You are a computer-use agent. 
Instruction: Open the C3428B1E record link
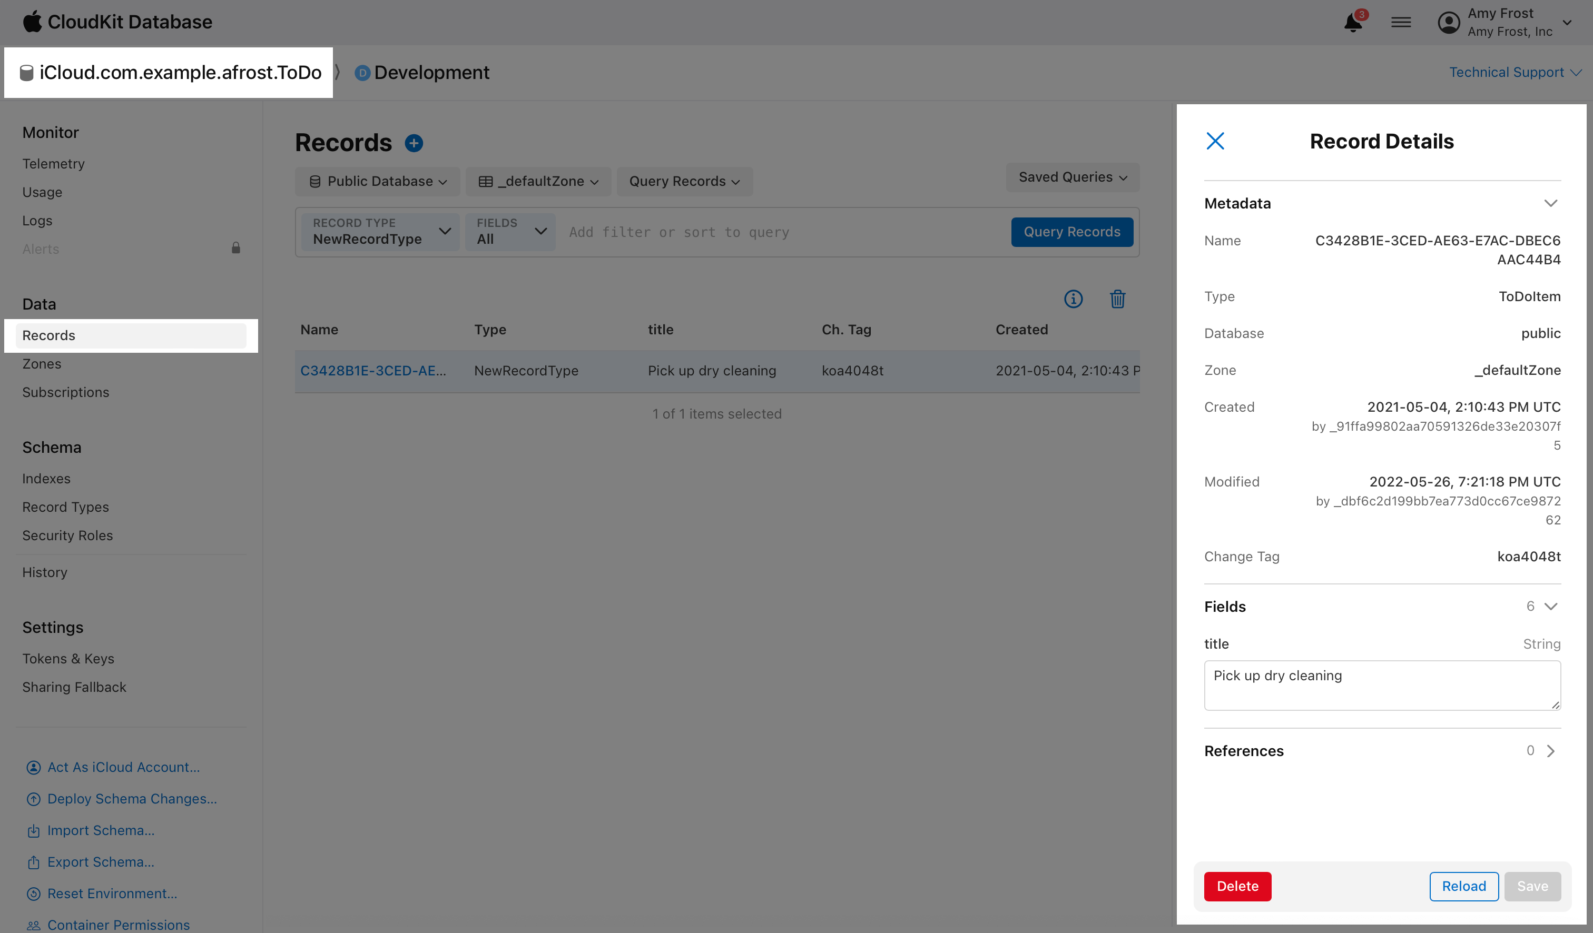point(373,371)
